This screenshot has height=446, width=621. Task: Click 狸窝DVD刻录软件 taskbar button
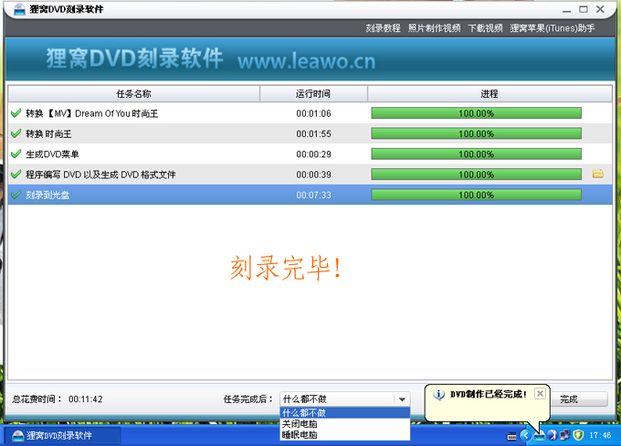point(61,436)
